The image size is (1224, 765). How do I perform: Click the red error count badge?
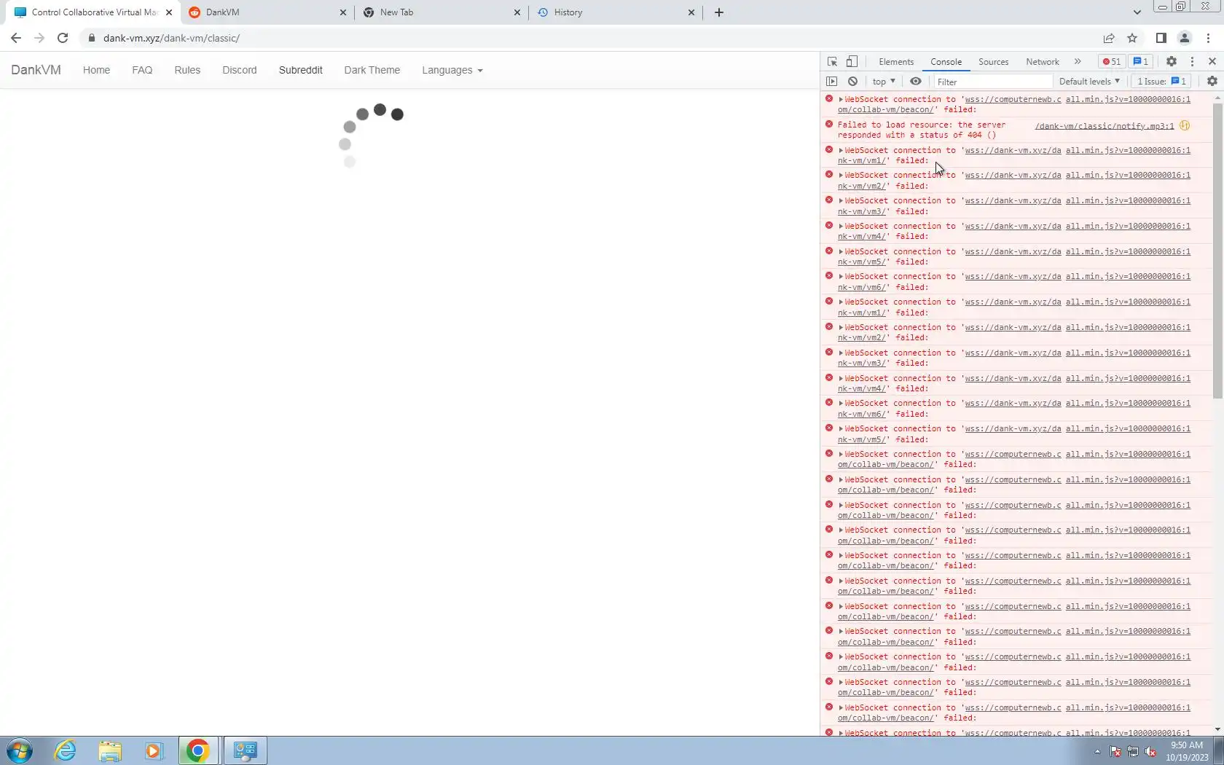pos(1112,62)
